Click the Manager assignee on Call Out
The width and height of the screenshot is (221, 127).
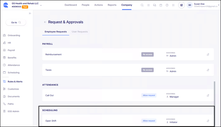tap(174, 97)
